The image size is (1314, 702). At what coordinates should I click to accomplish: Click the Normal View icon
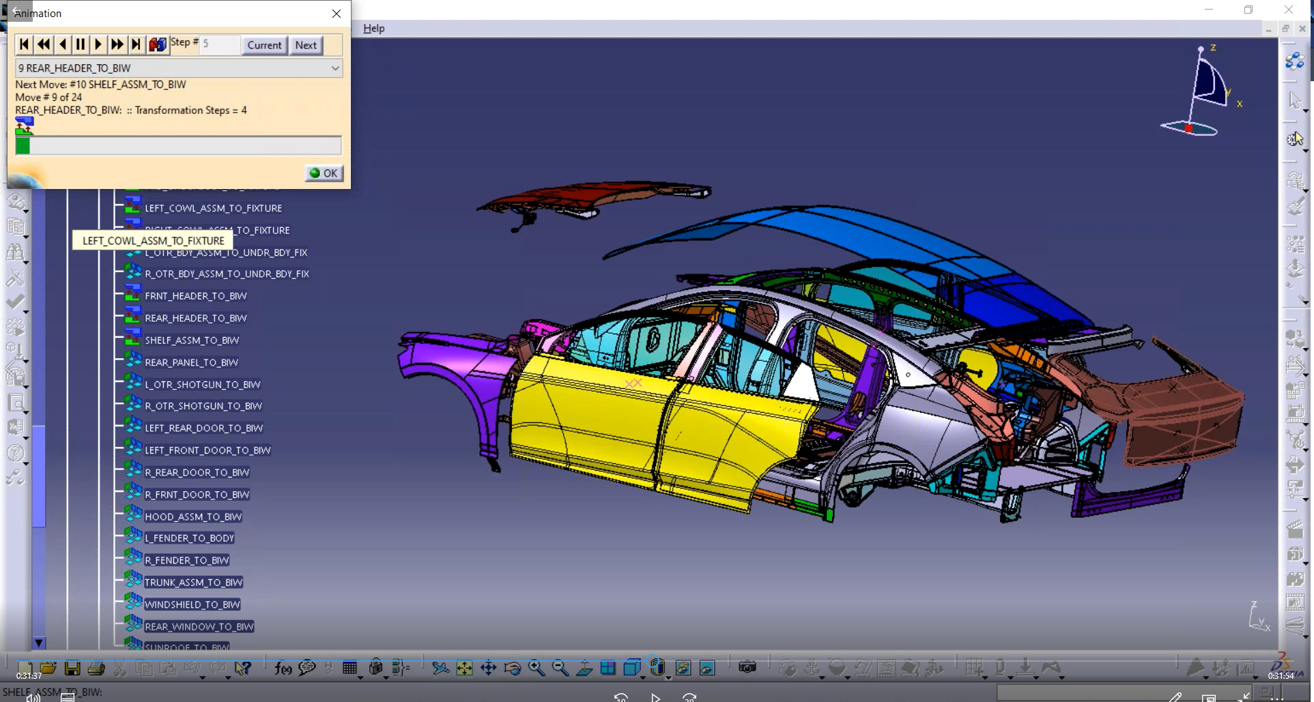[x=585, y=669]
